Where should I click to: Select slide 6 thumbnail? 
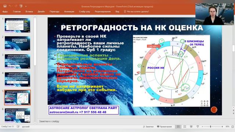[17, 115]
